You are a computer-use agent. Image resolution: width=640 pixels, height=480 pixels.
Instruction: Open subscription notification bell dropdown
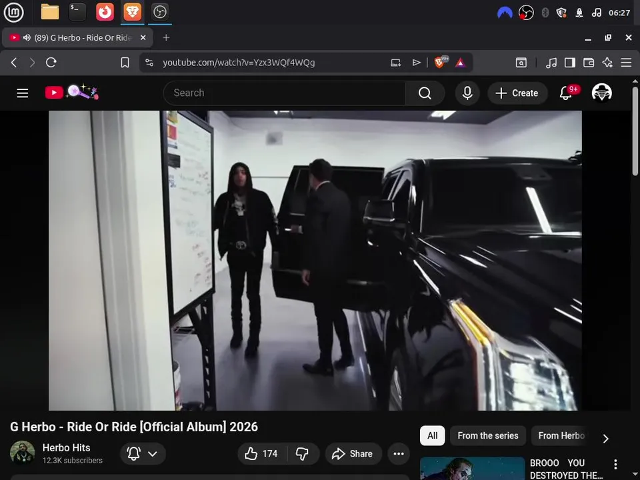point(143,453)
